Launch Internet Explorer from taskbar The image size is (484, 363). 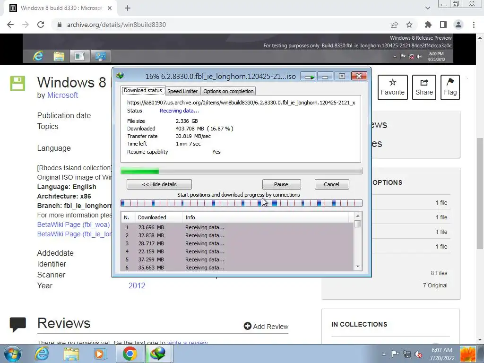coord(42,354)
